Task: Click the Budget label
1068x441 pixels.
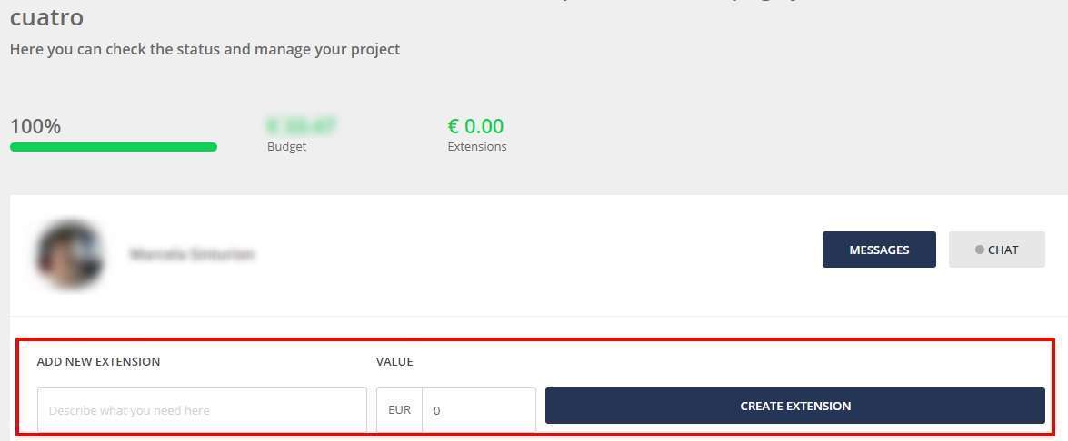Action: tap(286, 147)
